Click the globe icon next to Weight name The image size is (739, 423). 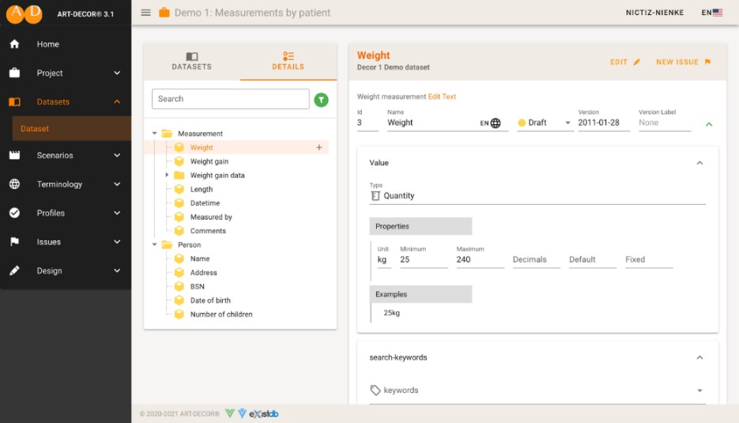[496, 123]
